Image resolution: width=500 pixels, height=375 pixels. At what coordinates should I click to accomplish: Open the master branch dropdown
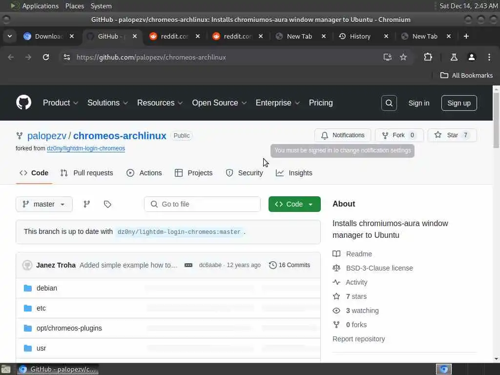tap(44, 204)
